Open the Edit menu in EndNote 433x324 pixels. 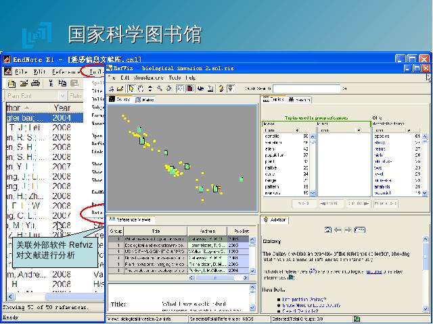click(39, 72)
